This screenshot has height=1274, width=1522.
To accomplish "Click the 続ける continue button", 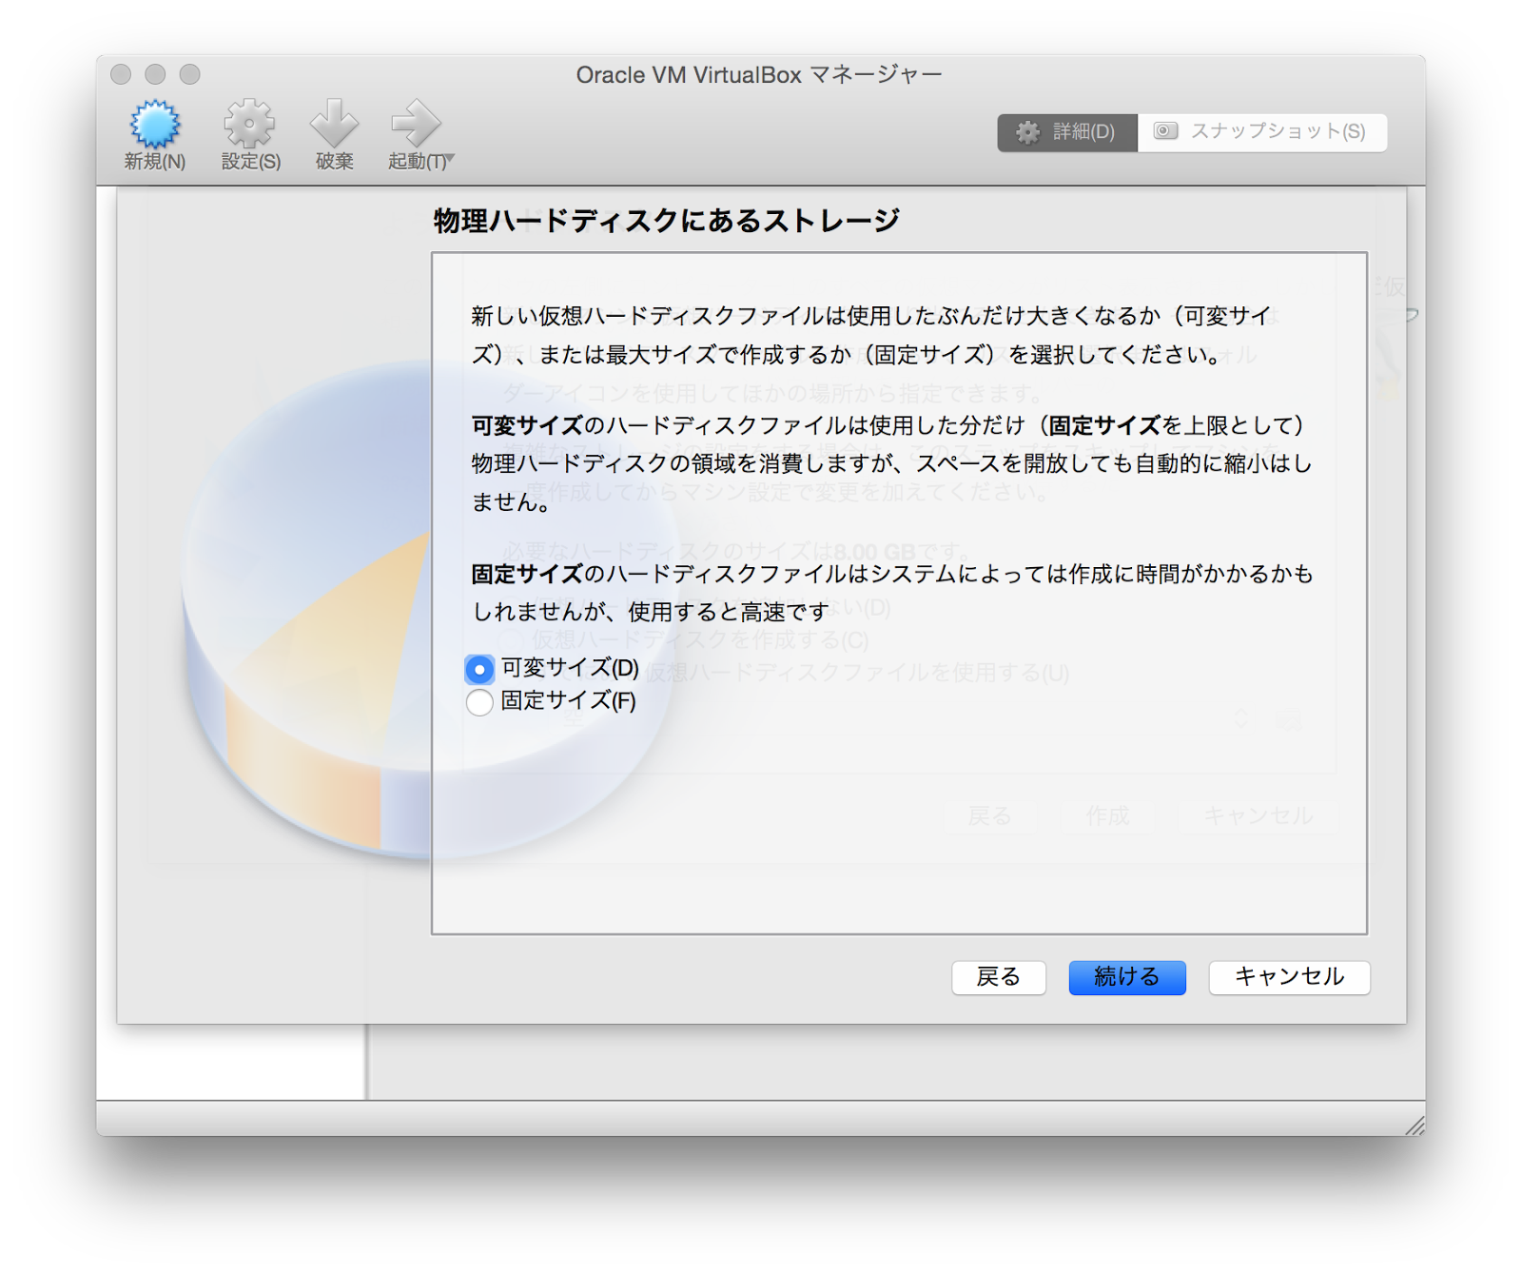I will (1127, 977).
